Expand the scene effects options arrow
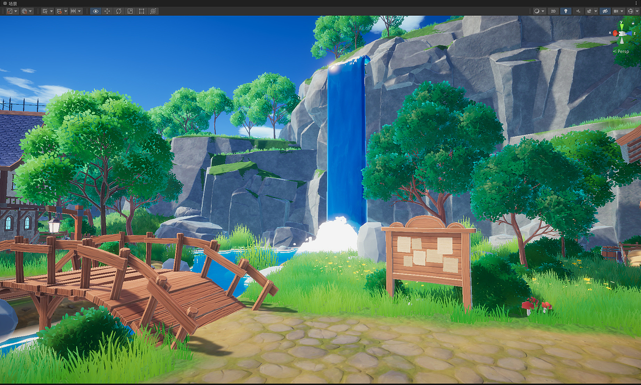Screen dimensions: 641x385 point(596,11)
